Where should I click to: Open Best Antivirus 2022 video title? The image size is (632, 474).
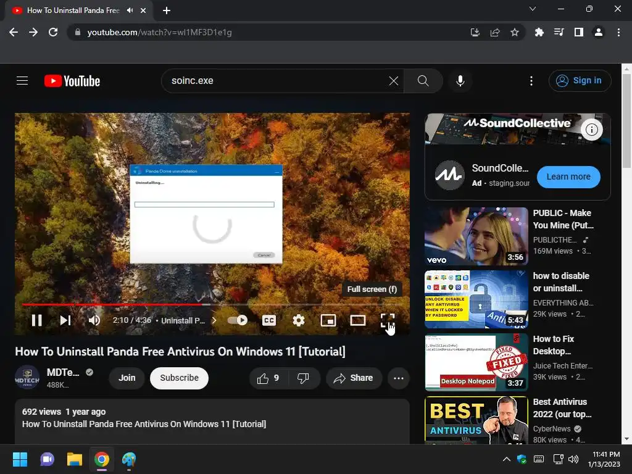562,408
